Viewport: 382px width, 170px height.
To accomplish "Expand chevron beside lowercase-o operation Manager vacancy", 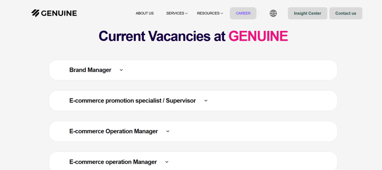I will click(167, 162).
